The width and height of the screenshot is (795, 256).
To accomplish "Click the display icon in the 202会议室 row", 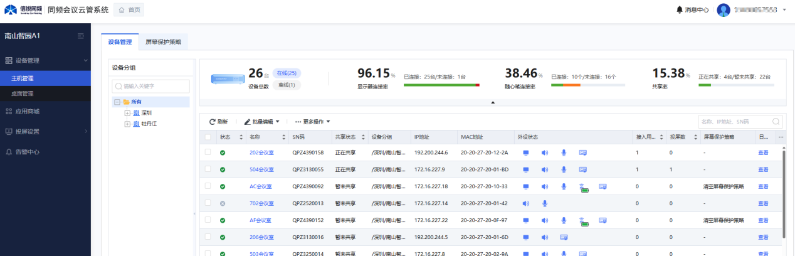I will coord(526,152).
